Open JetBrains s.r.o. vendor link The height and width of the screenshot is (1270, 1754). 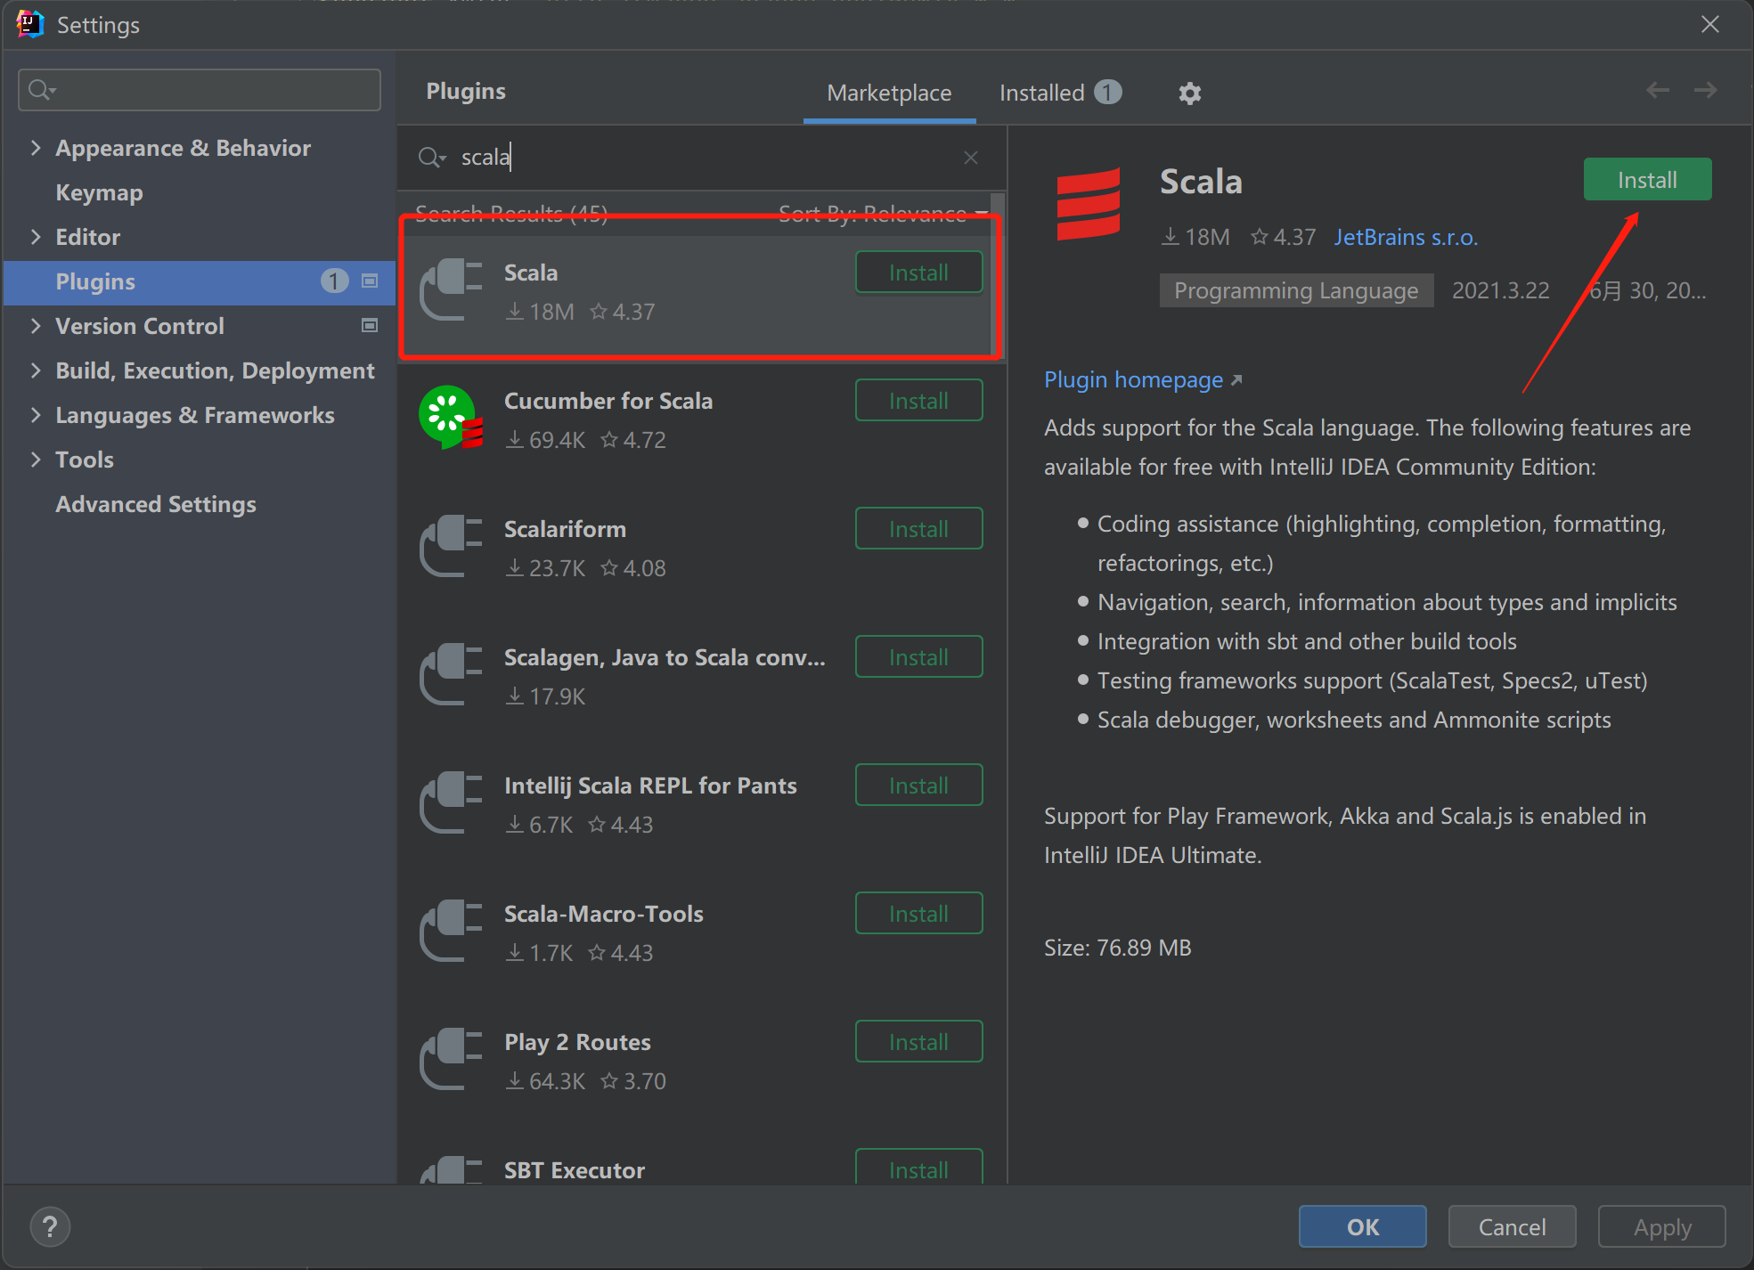[1405, 238]
